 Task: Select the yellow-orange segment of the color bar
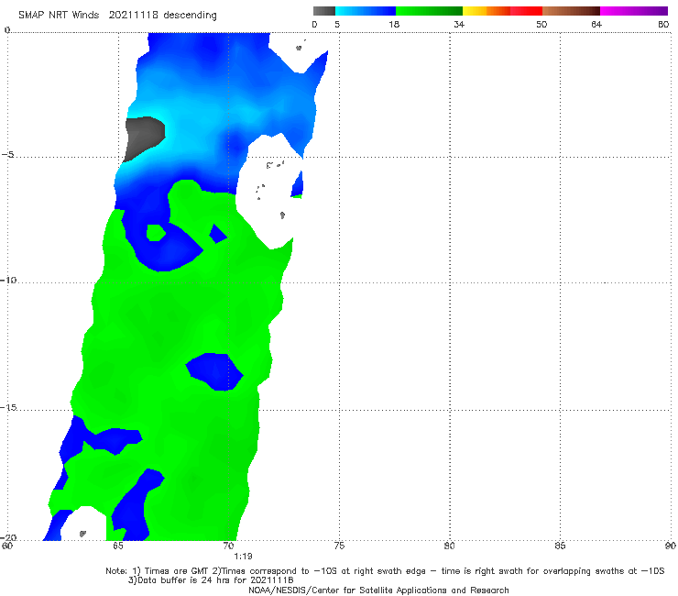(487, 11)
